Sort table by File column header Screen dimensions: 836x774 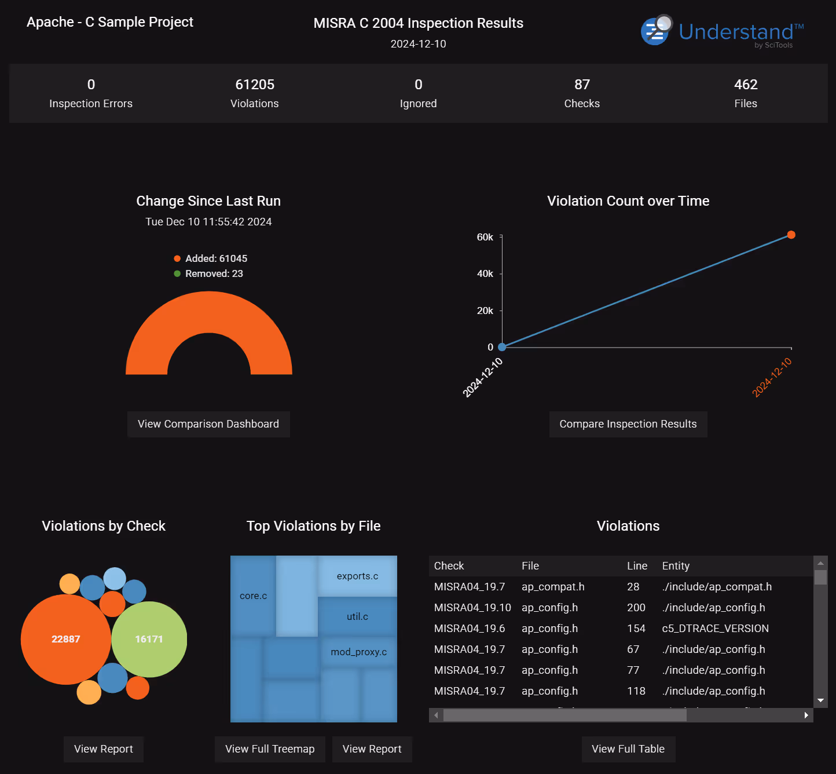[x=530, y=566]
